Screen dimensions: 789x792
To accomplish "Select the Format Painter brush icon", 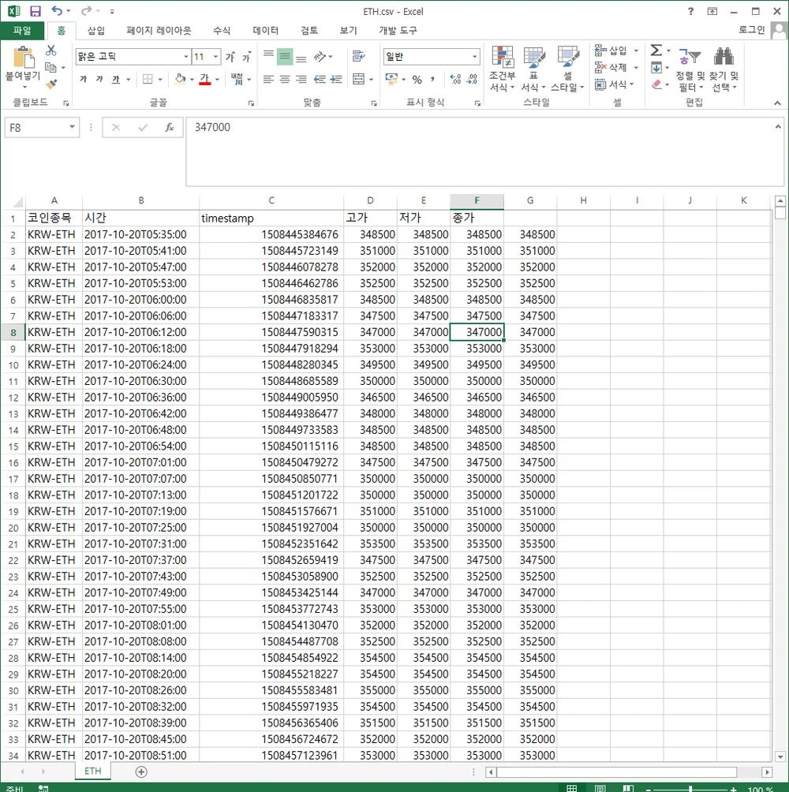I will click(x=51, y=84).
